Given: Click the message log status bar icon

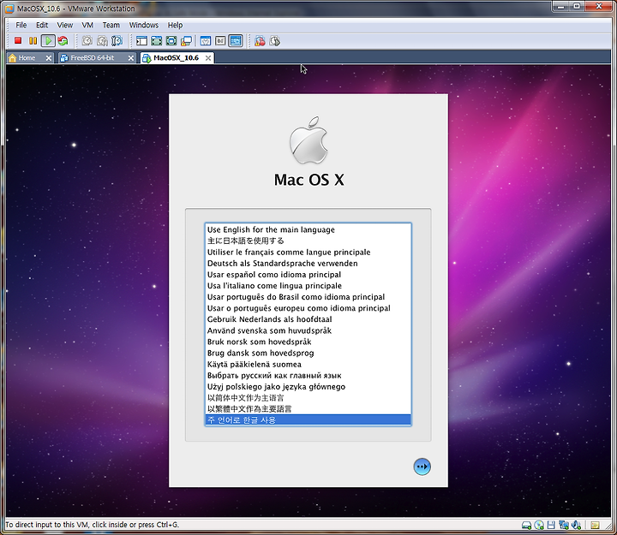Looking at the screenshot, I should [595, 525].
